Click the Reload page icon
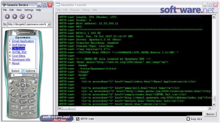 22,16
